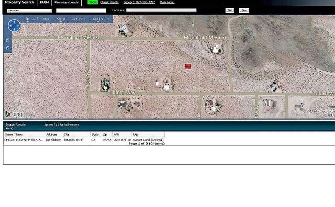Click the map pan compass control
Image resolution: width=335 pixels, height=207 pixels.
click(14, 26)
